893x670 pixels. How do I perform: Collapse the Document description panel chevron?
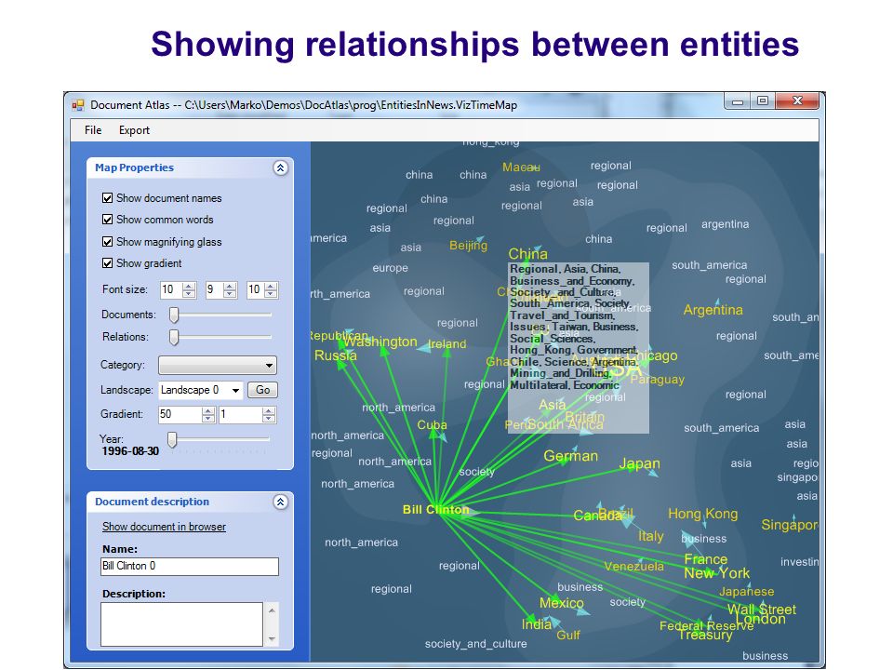[x=280, y=502]
